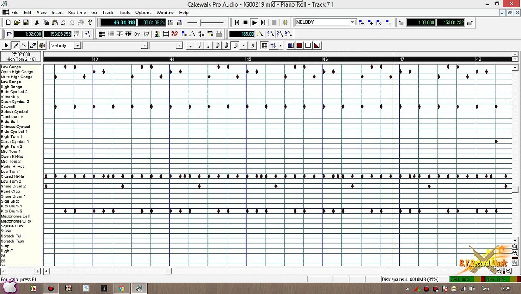This screenshot has height=294, width=521.
Task: Select the pencil Draw tool
Action: click(15, 45)
